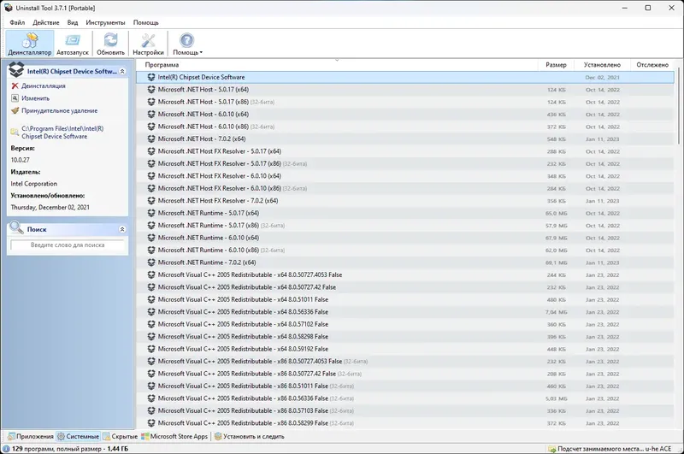Switch to the Приложения tab
The width and height of the screenshot is (684, 454).
coord(31,436)
